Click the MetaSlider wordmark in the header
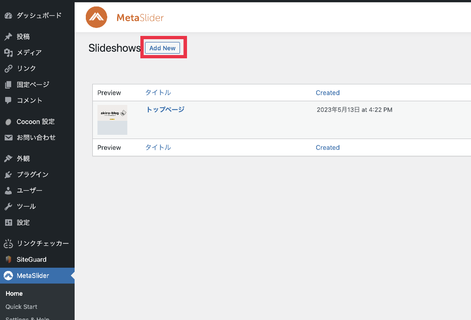 click(140, 17)
